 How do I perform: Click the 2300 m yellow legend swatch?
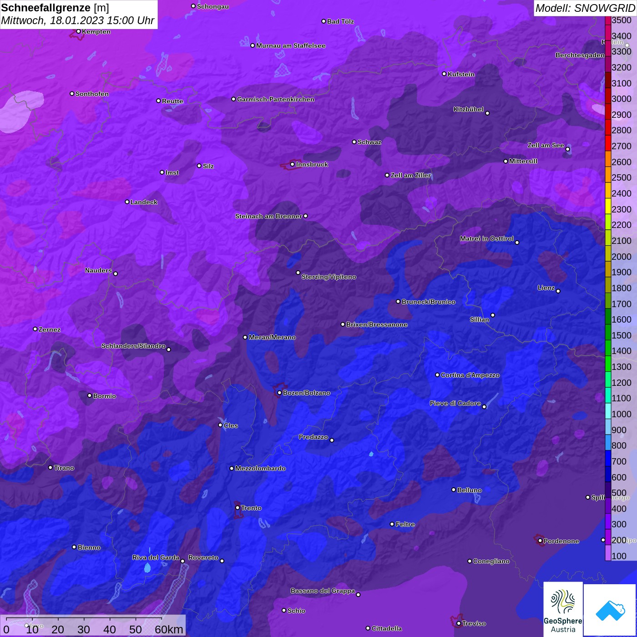pos(608,206)
